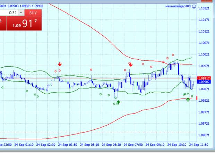Click the 24 Sep 06:30 time label
215x153 pixels.
pos(111,145)
